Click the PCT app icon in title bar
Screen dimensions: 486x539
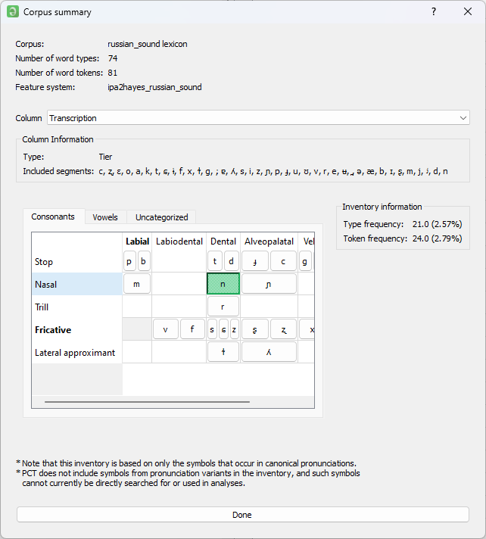13,11
